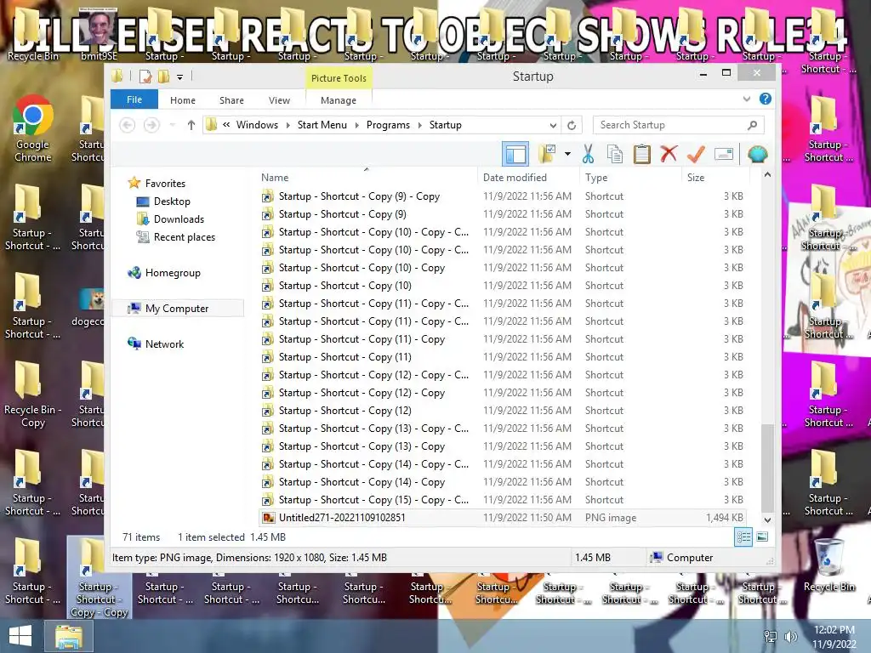Toggle the navigation pane layout button

point(515,155)
